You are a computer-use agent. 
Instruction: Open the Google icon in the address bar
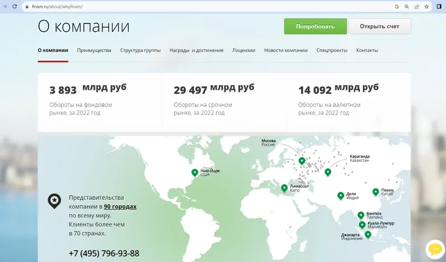point(397,7)
